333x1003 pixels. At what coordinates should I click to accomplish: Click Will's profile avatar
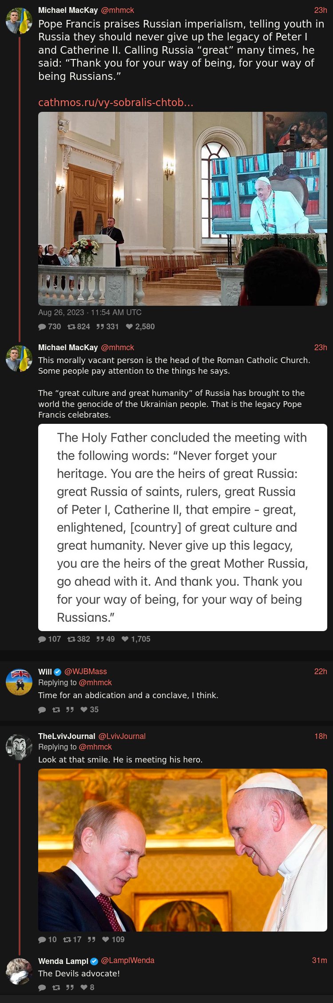[19, 682]
